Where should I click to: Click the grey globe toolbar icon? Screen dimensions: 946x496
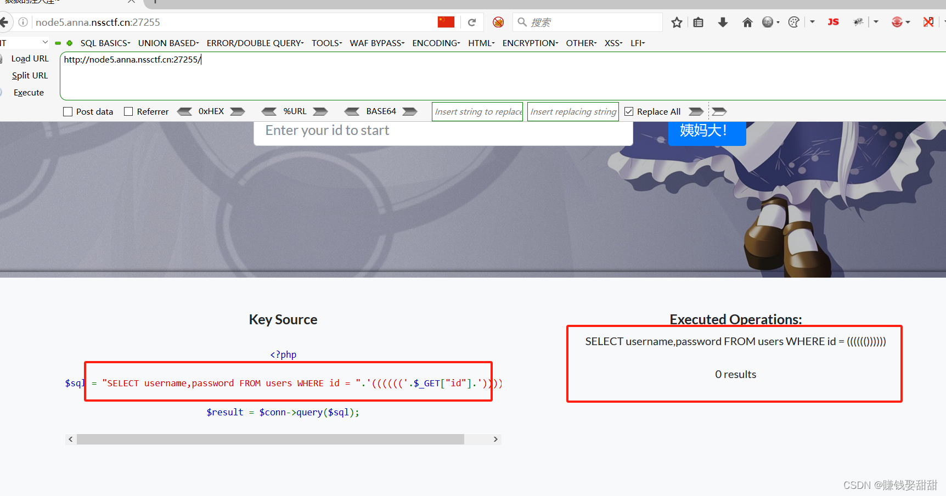[768, 22]
